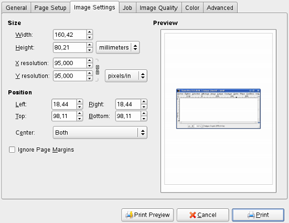The width and height of the screenshot is (289, 223).
Task: Click the Height value field
Action: pos(70,47)
